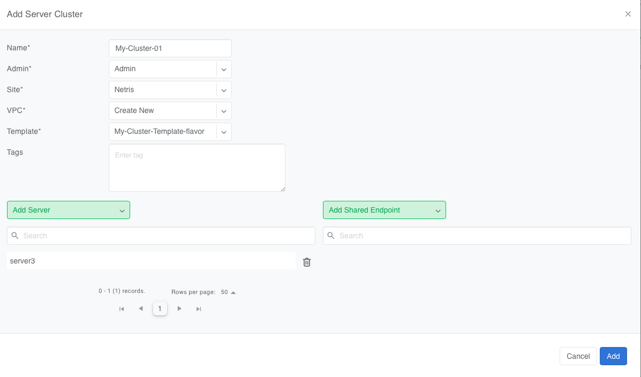Open the VPC dropdown showing Create New
641x377 pixels.
point(224,111)
